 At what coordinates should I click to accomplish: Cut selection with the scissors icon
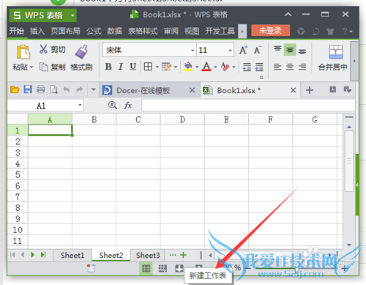coord(43,49)
